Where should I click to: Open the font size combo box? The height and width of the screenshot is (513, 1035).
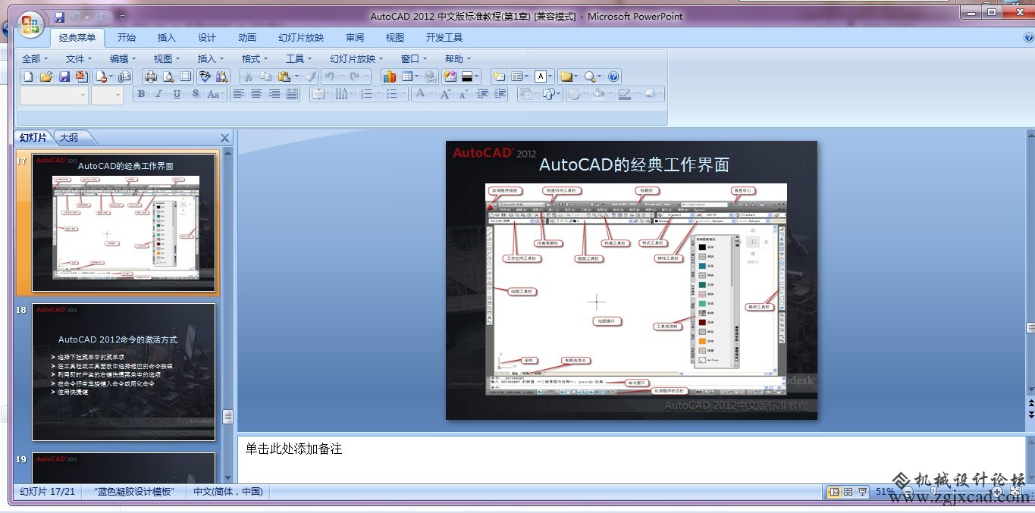107,95
